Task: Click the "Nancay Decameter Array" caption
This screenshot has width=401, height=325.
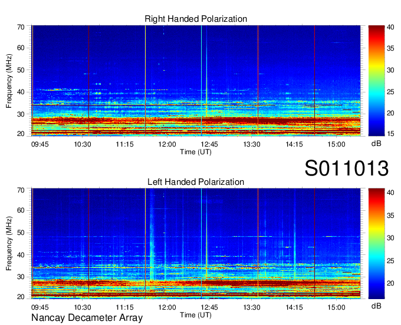Action: (x=87, y=317)
